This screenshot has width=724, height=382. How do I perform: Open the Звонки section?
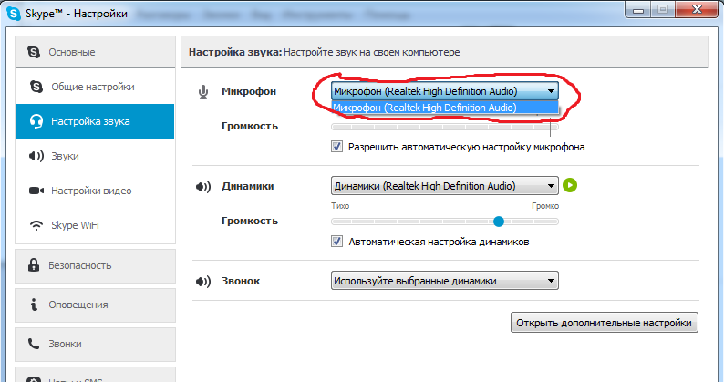(95, 344)
